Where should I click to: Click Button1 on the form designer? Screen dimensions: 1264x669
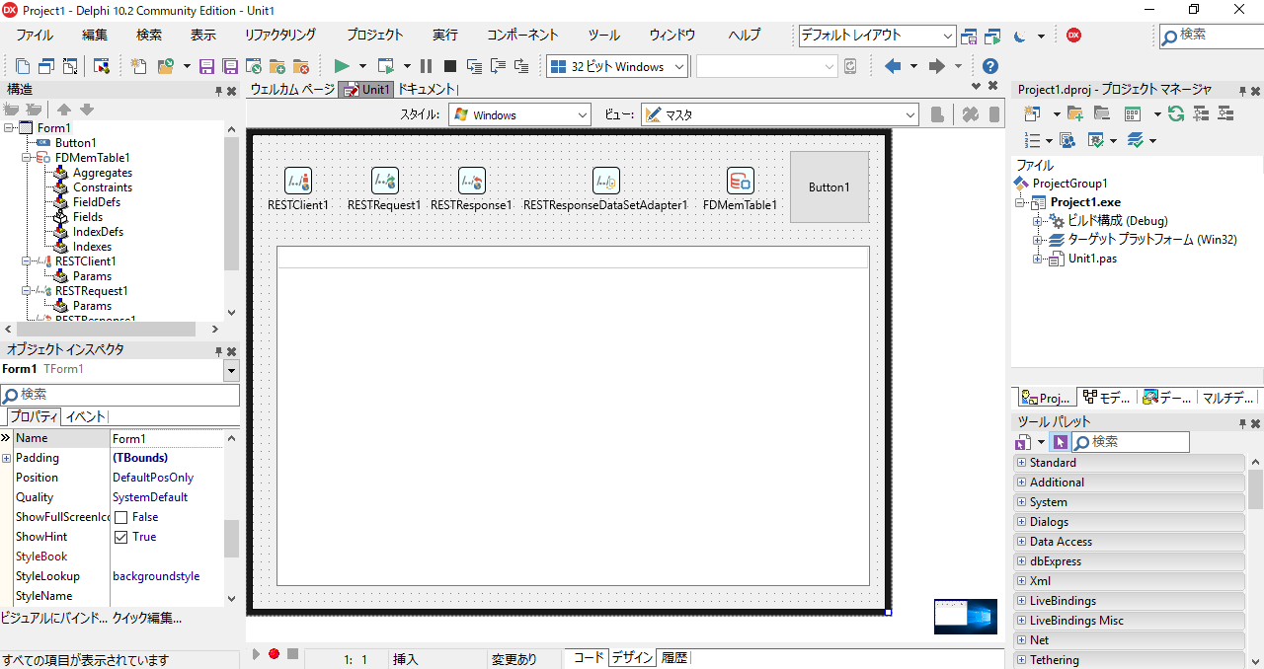(x=829, y=186)
